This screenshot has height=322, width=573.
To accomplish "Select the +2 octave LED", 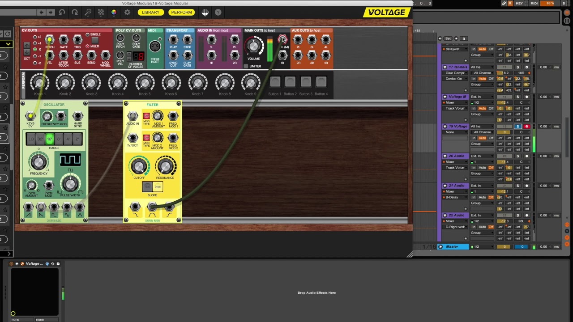I will [34, 37].
